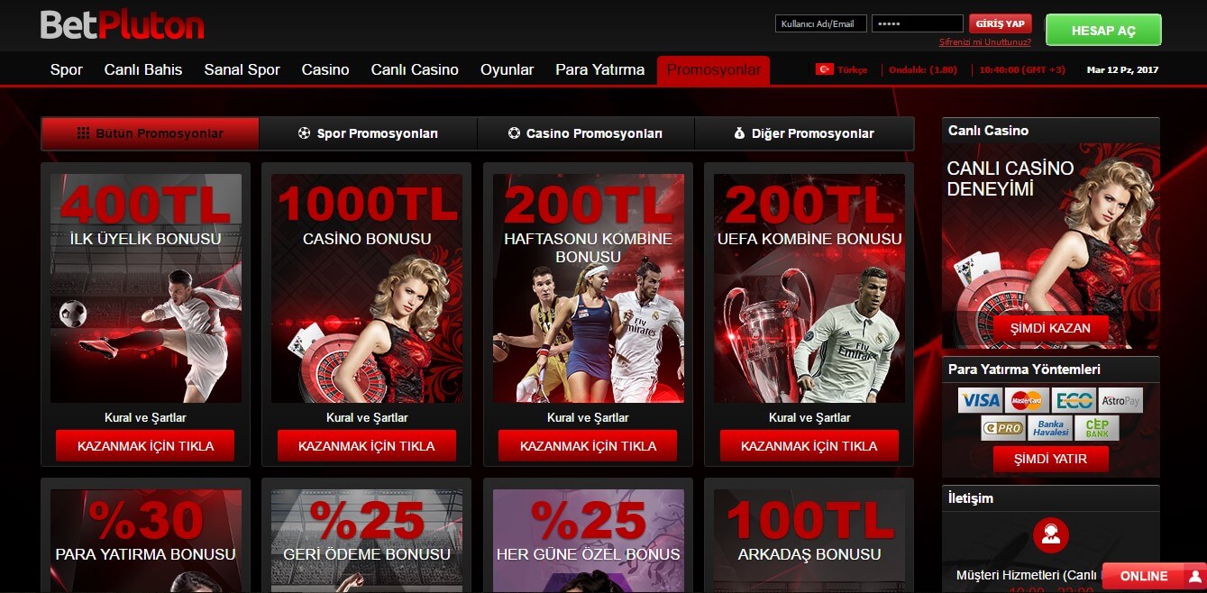
Task: Click the VISA payment icon
Action: tap(979, 400)
